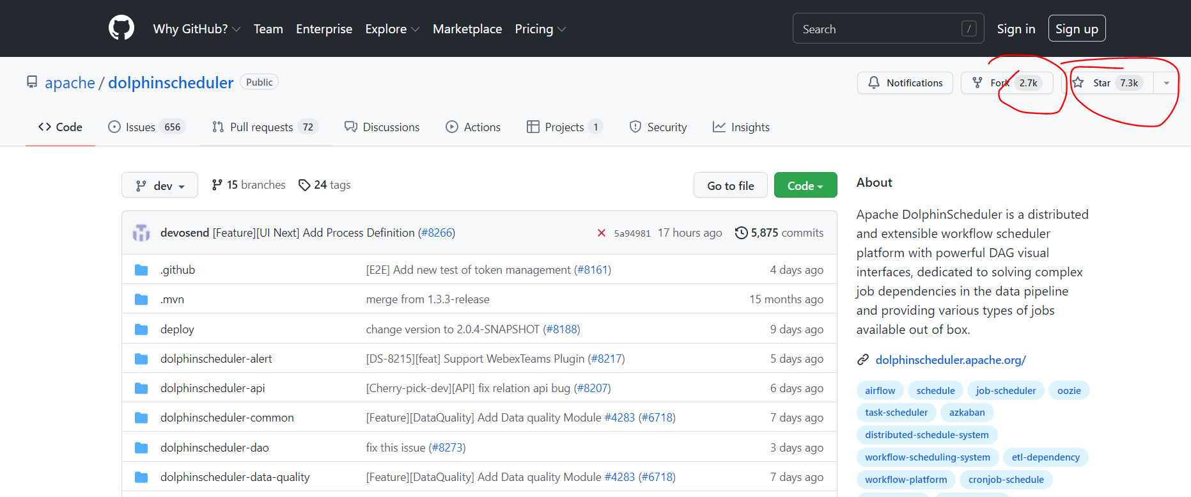Image resolution: width=1191 pixels, height=497 pixels.
Task: Go to the Discussions tab
Action: [382, 127]
